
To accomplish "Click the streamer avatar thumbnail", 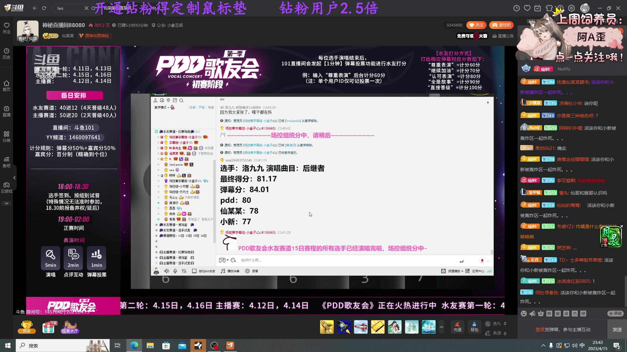I will [27, 31].
